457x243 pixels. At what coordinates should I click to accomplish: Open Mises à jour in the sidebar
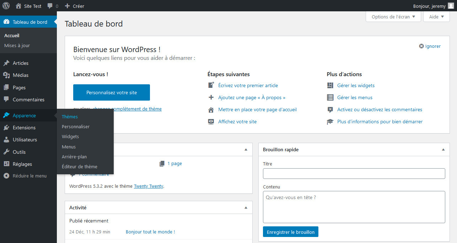pyautogui.click(x=17, y=45)
